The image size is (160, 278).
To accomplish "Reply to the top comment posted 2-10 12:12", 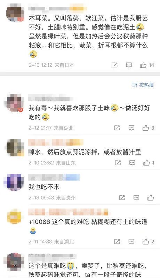I will 129,65.
